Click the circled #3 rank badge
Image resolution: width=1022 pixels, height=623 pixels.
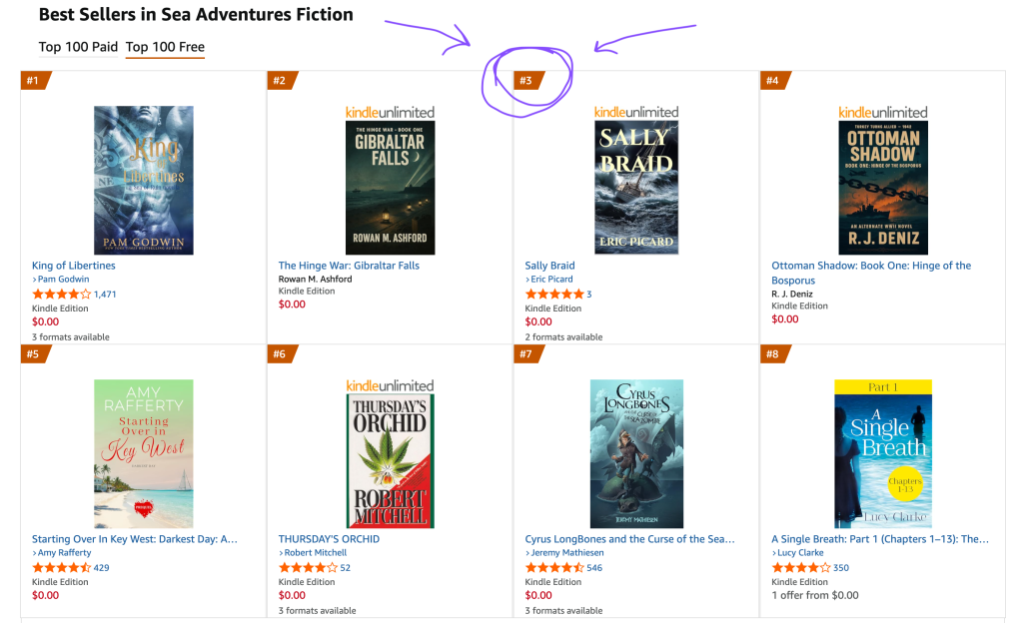[x=526, y=81]
